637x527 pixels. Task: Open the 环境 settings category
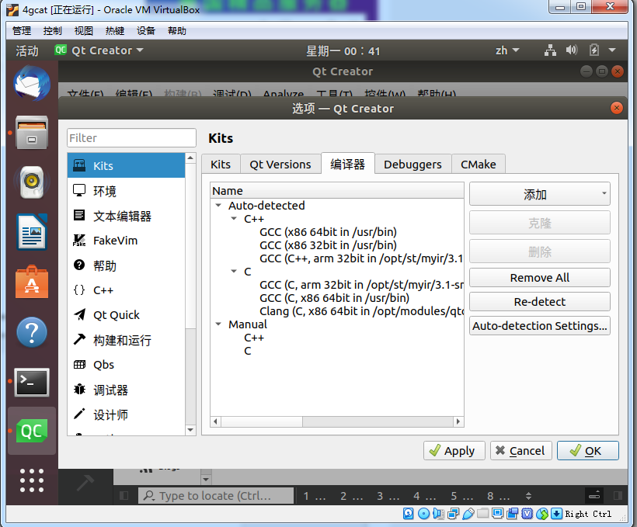coord(126,191)
